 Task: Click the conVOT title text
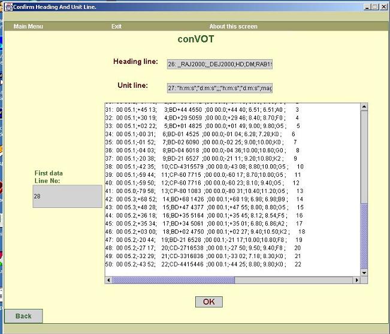196,39
